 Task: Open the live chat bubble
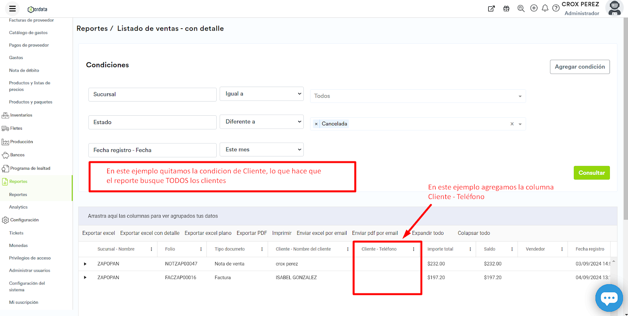tap(609, 298)
